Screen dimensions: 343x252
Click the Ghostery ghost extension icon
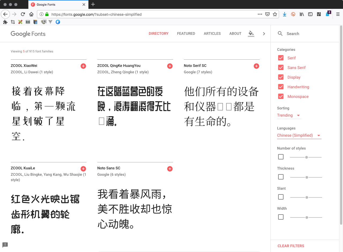coord(327,14)
